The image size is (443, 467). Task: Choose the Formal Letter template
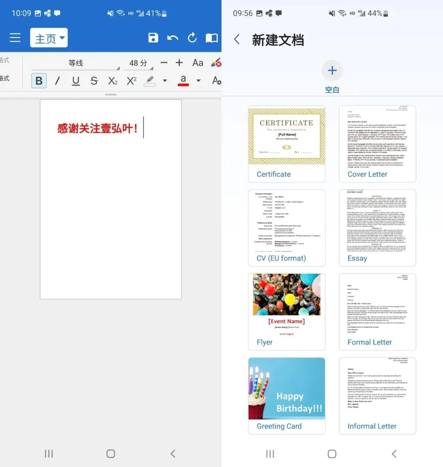click(377, 312)
